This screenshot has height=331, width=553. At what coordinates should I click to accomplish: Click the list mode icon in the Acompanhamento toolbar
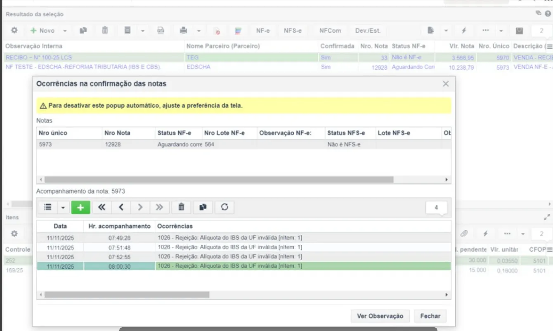48,207
